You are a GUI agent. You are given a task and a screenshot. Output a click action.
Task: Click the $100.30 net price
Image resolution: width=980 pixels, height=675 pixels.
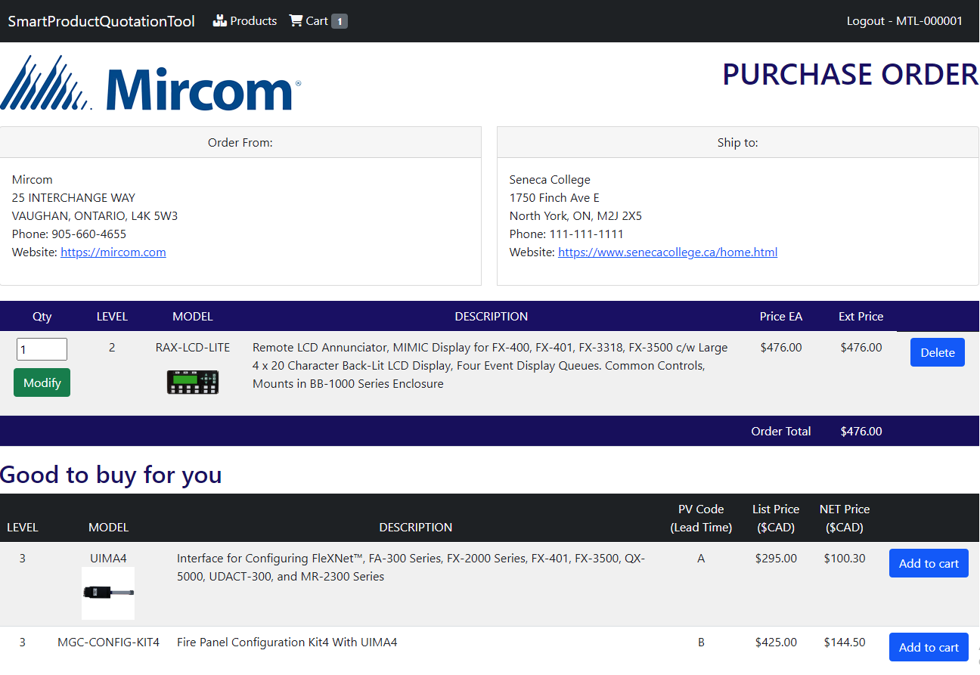tap(845, 559)
